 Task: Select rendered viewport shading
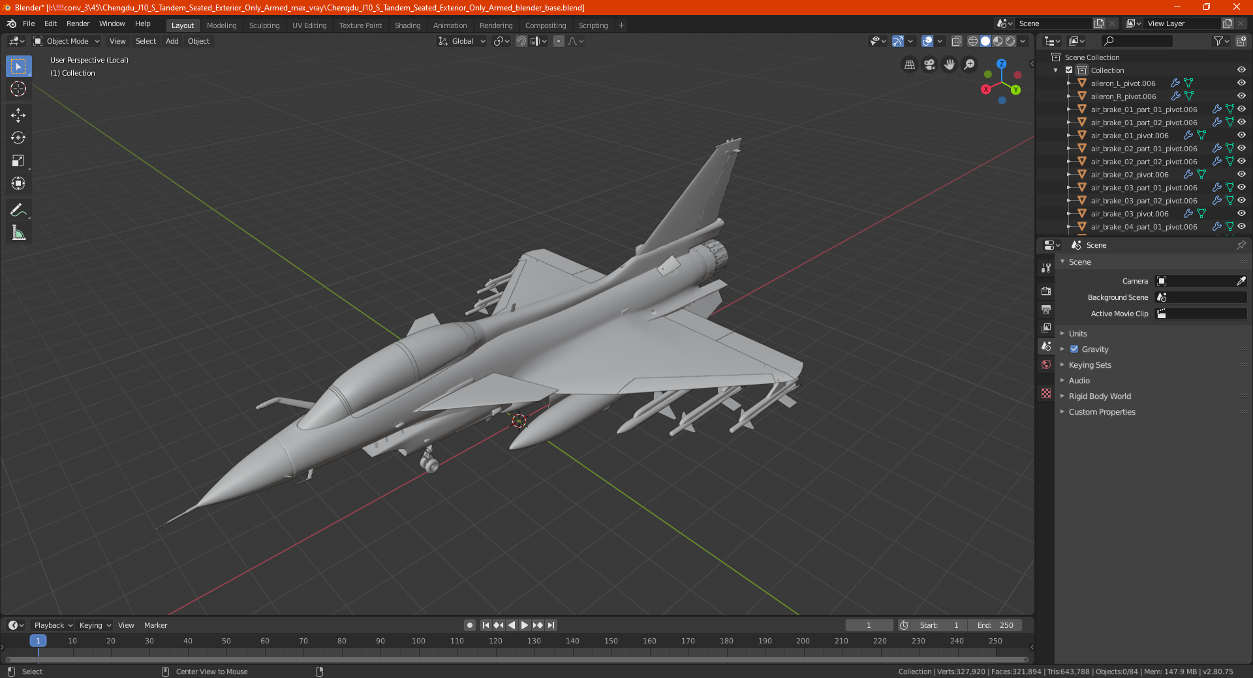(1010, 41)
